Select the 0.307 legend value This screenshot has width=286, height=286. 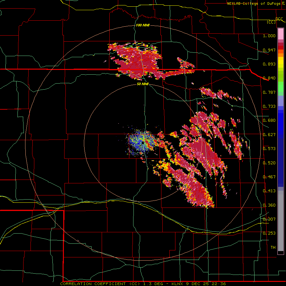269,219
